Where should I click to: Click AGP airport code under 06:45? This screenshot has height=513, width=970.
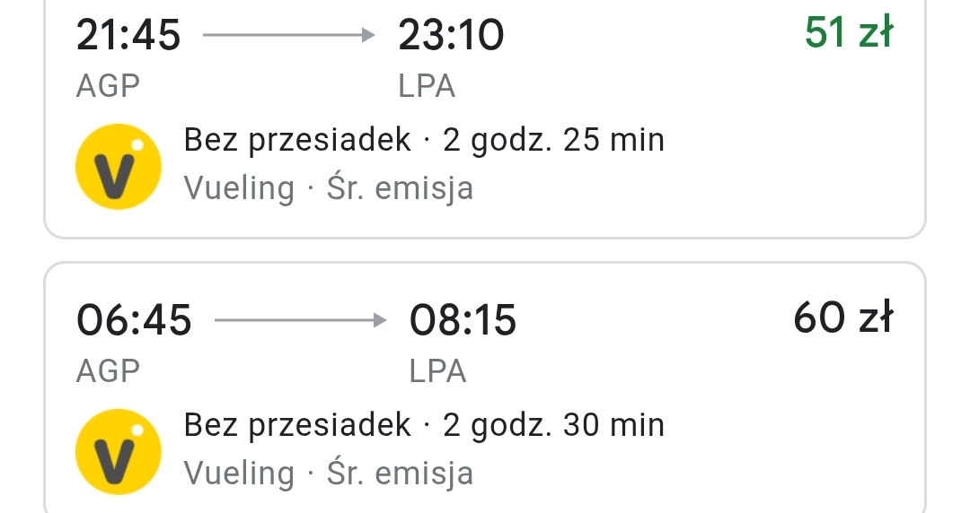pyautogui.click(x=109, y=371)
